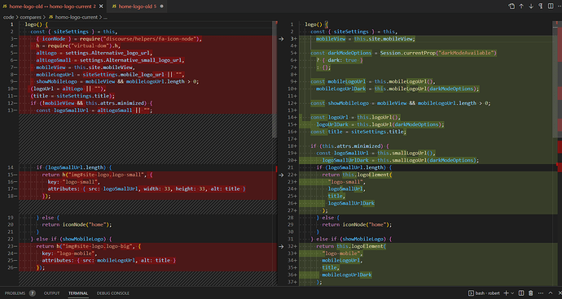Click the 'compares' breadcrumb segment
Image resolution: width=562 pixels, height=299 pixels.
(31, 17)
